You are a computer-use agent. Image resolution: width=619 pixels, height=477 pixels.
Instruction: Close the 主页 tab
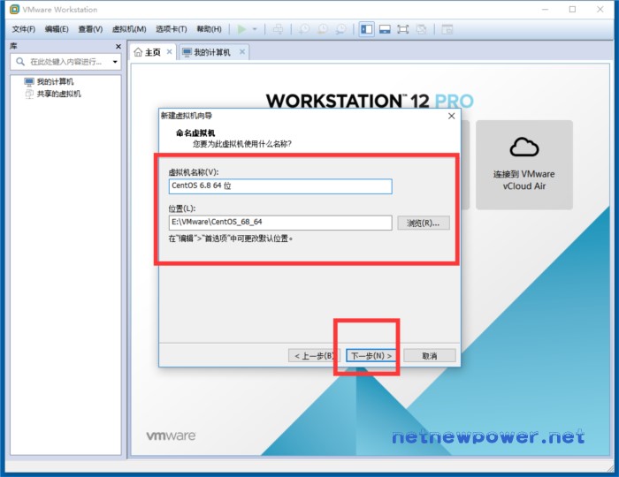(x=170, y=51)
